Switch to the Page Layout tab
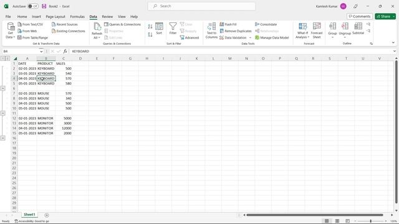Screen dimensions: 399x224 pyautogui.click(x=55, y=17)
